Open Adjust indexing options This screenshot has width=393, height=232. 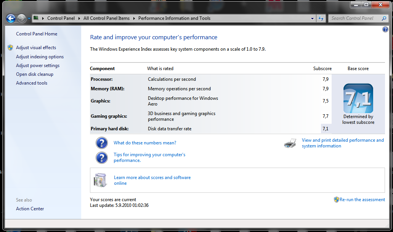tap(40, 57)
